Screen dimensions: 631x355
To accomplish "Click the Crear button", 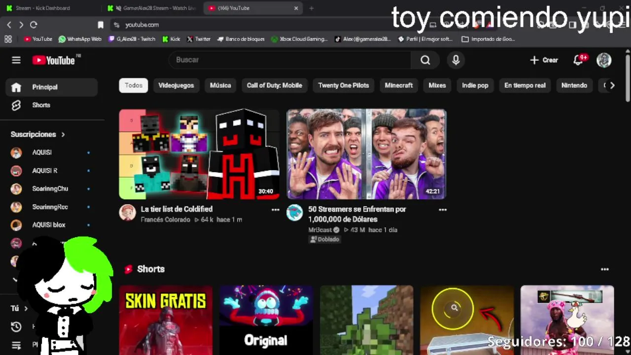I will coord(544,60).
